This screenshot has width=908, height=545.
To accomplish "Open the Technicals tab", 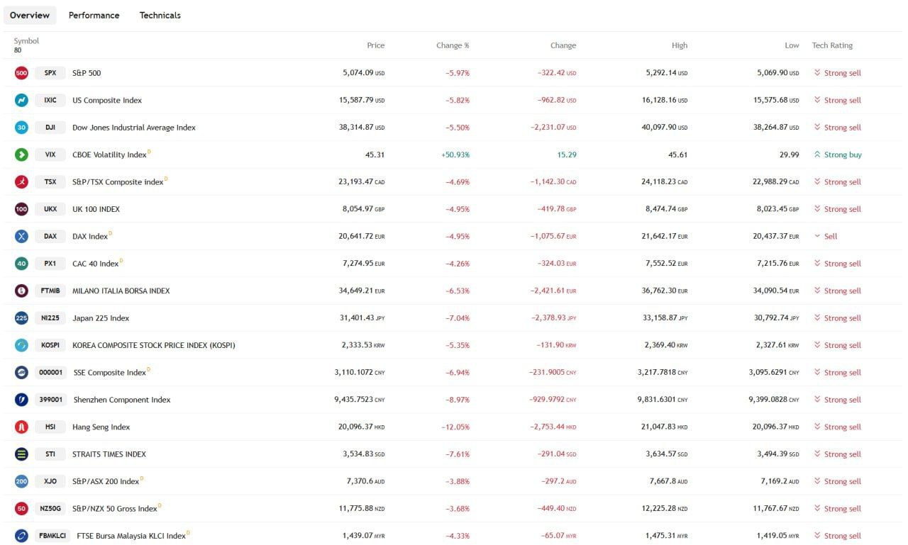I will point(160,15).
